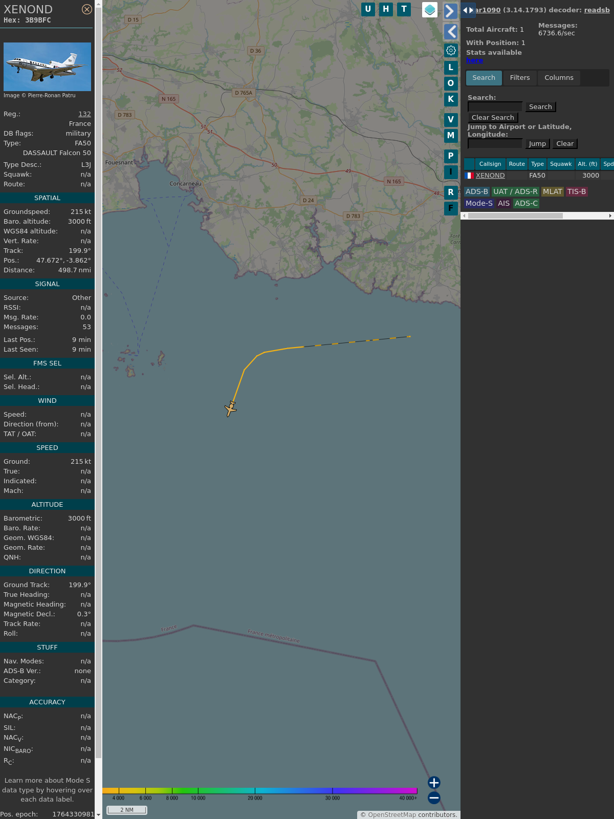
Task: Click the French flag in aircraft row
Action: pos(469,175)
